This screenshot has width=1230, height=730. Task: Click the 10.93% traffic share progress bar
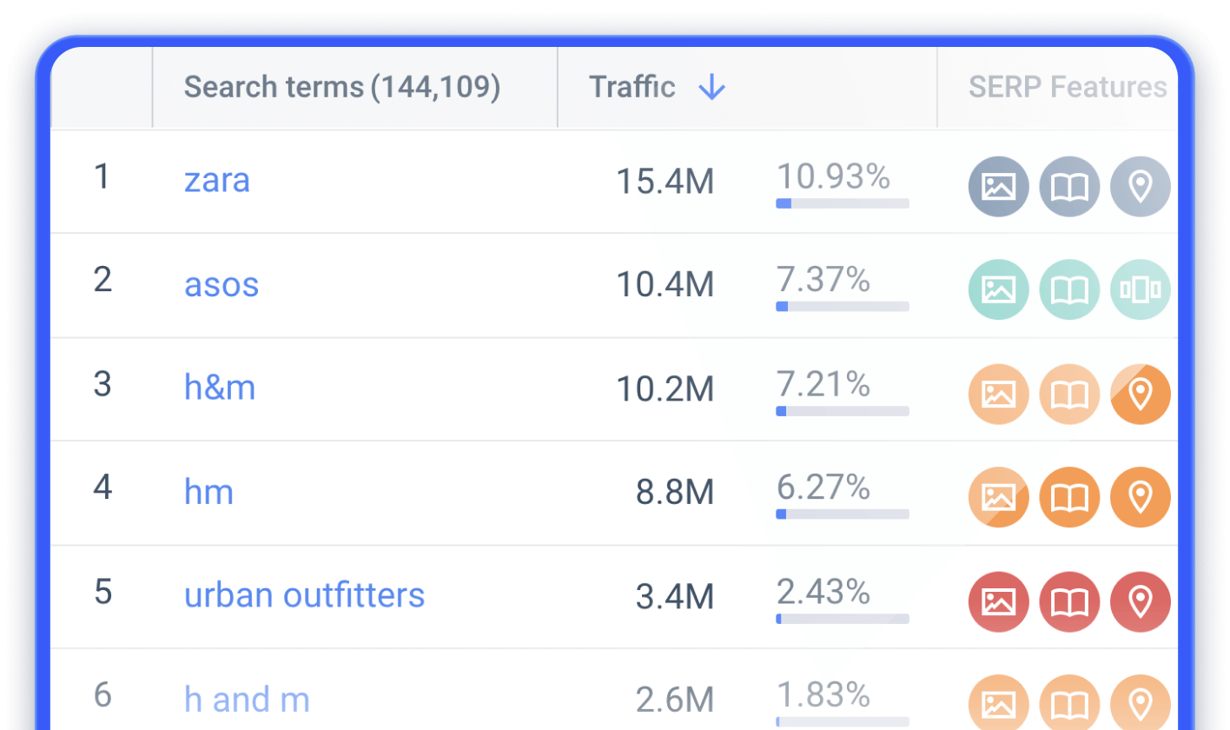coord(841,203)
